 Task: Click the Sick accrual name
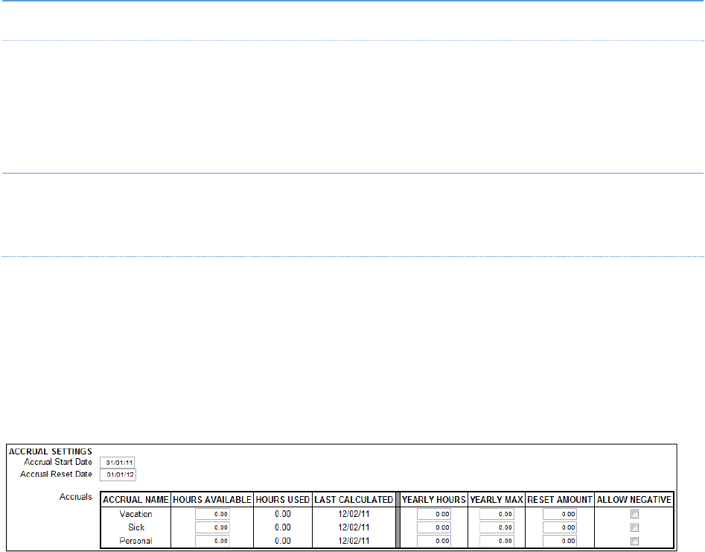tap(135, 527)
